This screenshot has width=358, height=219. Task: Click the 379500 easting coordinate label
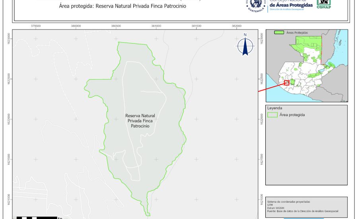pyautogui.click(x=36, y=26)
